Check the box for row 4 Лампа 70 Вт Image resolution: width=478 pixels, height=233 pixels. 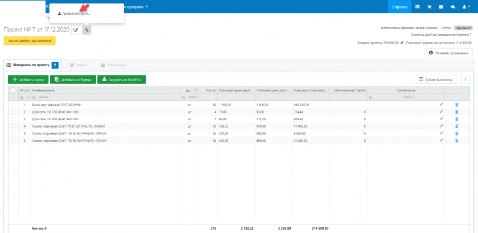coord(13,126)
